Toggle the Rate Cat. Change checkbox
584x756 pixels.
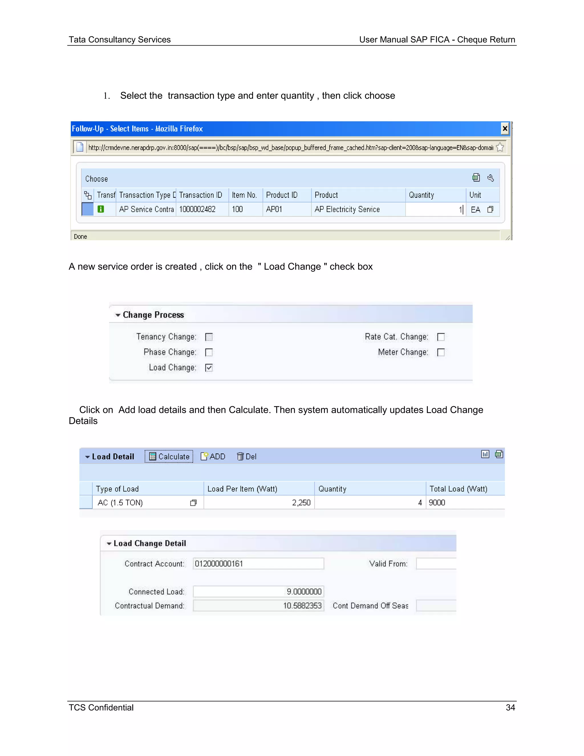click(441, 337)
